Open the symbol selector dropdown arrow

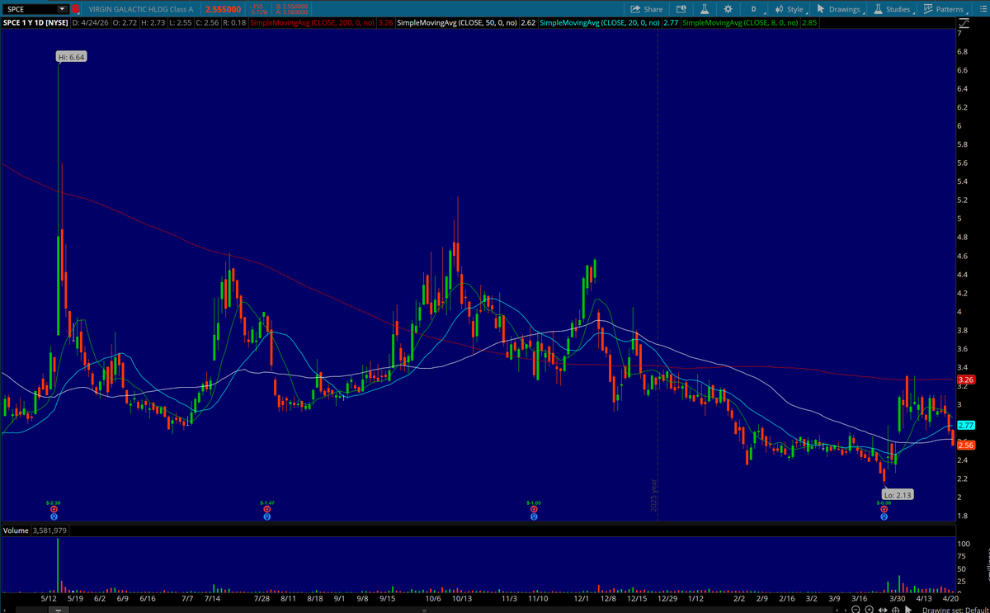[62, 8]
